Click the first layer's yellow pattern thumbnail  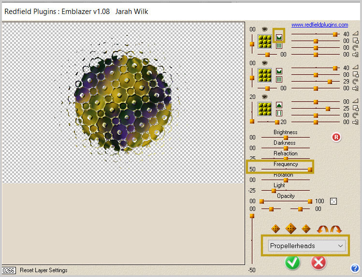click(264, 42)
